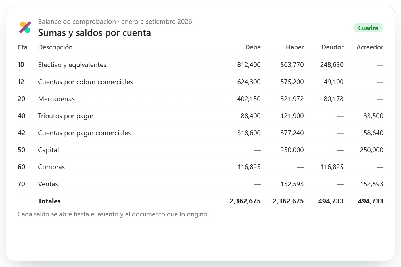401x267 pixels.
Task: Click deudor balance 80,178
Action: coord(333,99)
